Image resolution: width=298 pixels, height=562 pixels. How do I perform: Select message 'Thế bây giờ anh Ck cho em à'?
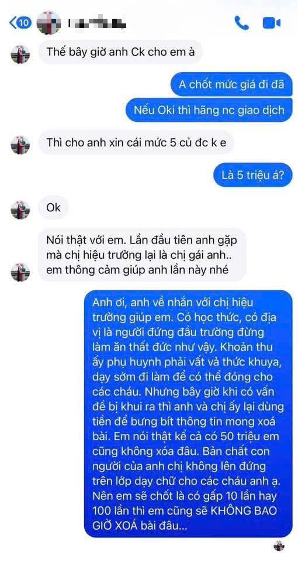(x=120, y=52)
